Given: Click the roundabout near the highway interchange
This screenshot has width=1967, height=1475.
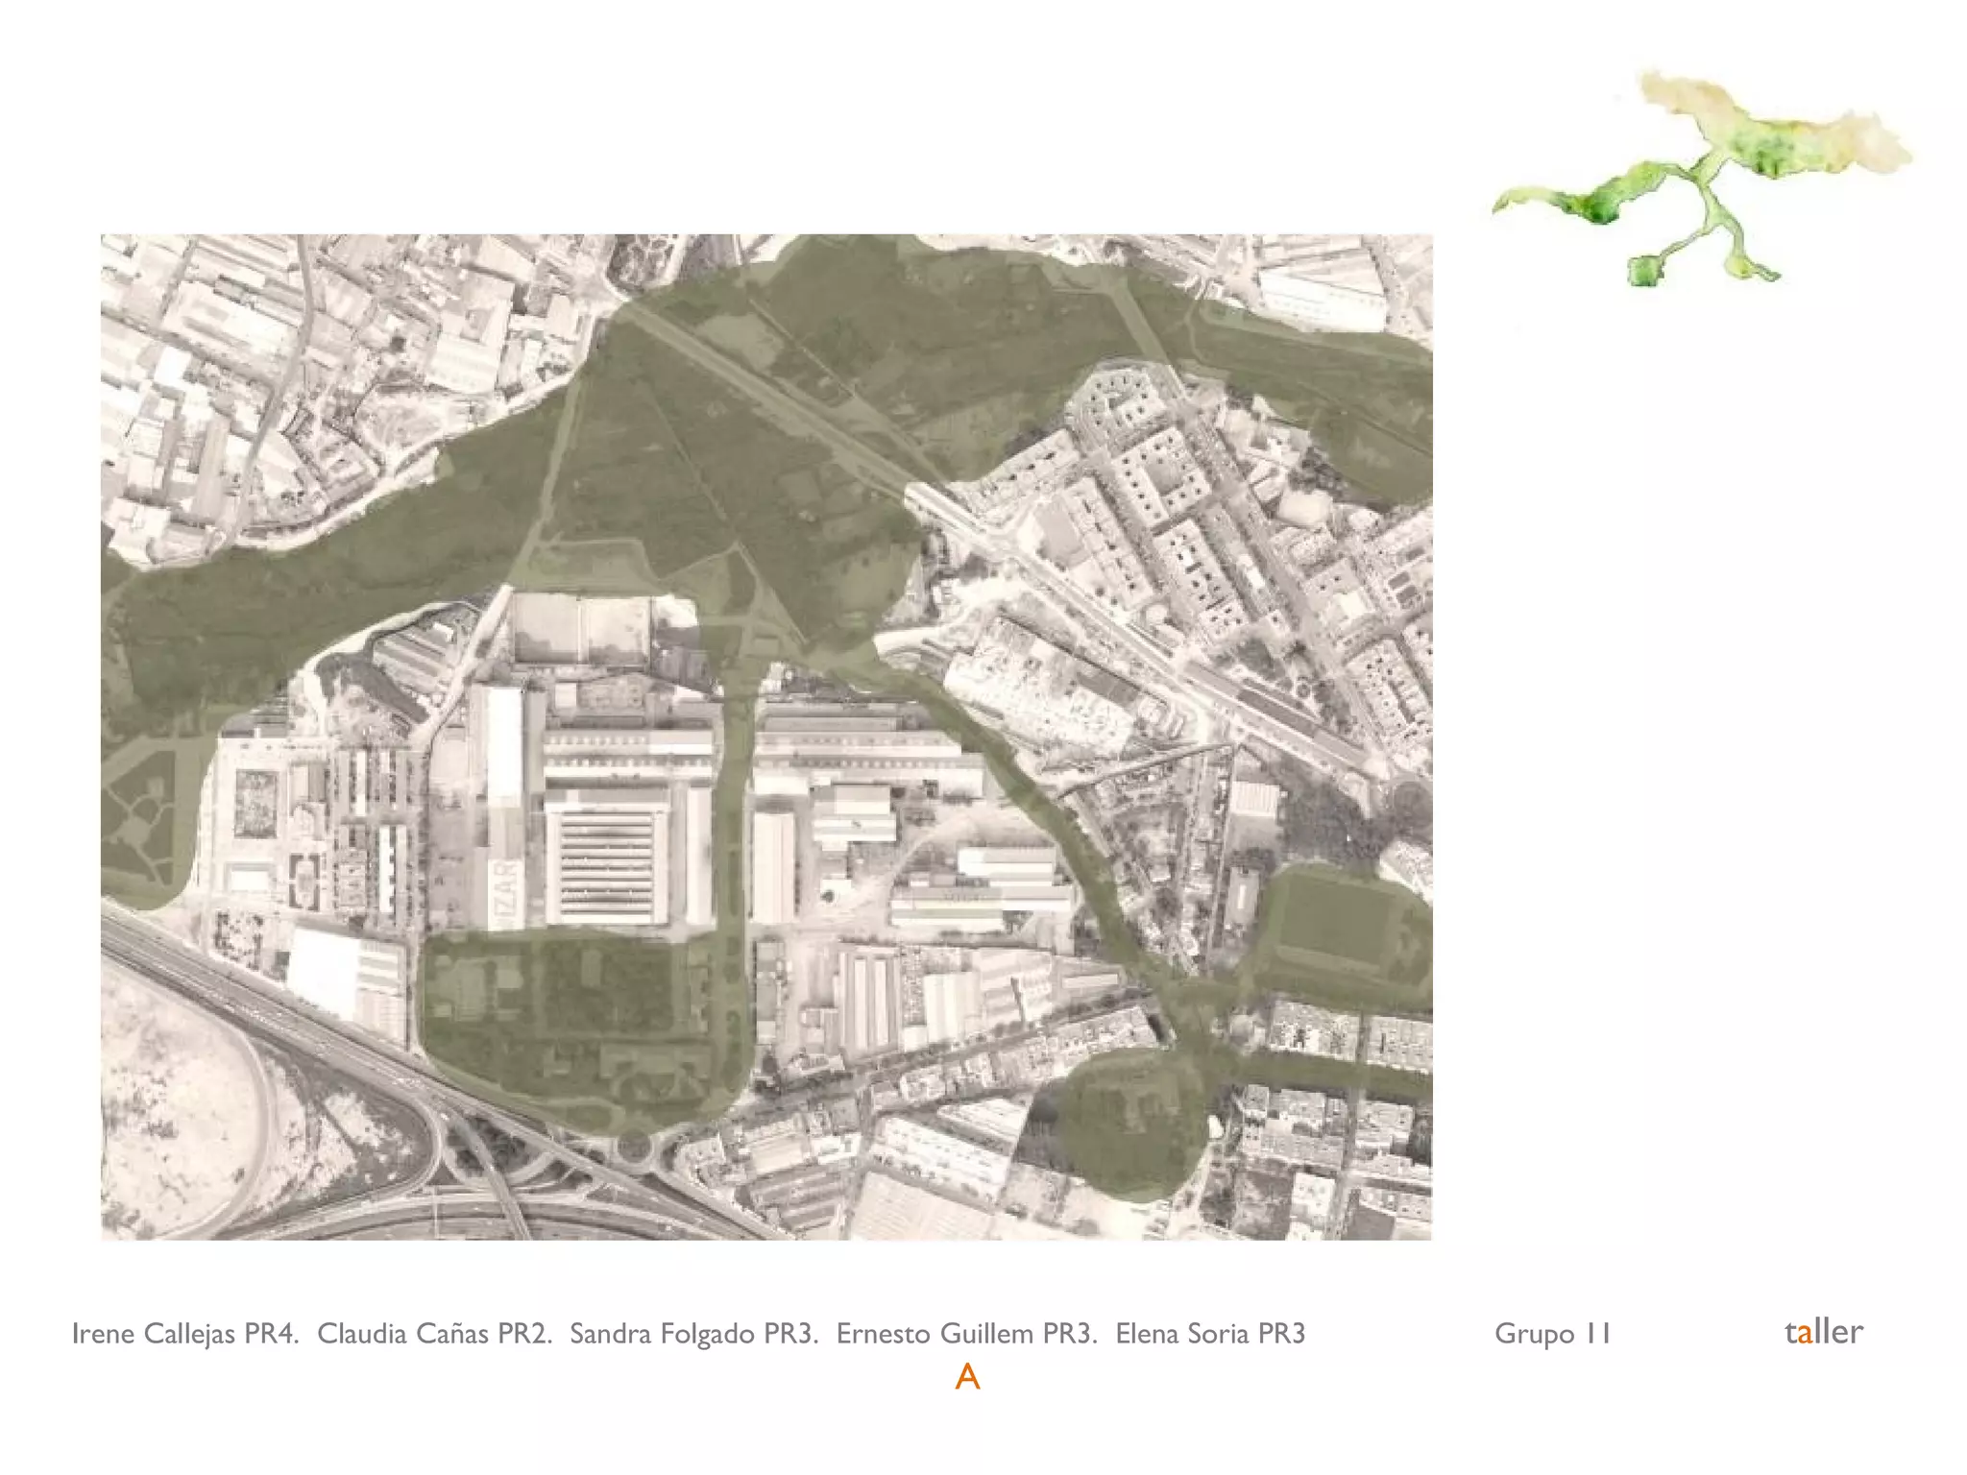Looking at the screenshot, I should click(634, 1145).
